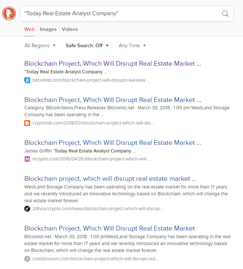Click the ncrypto.com URL link
The image size is (243, 269).
pos(91,159)
